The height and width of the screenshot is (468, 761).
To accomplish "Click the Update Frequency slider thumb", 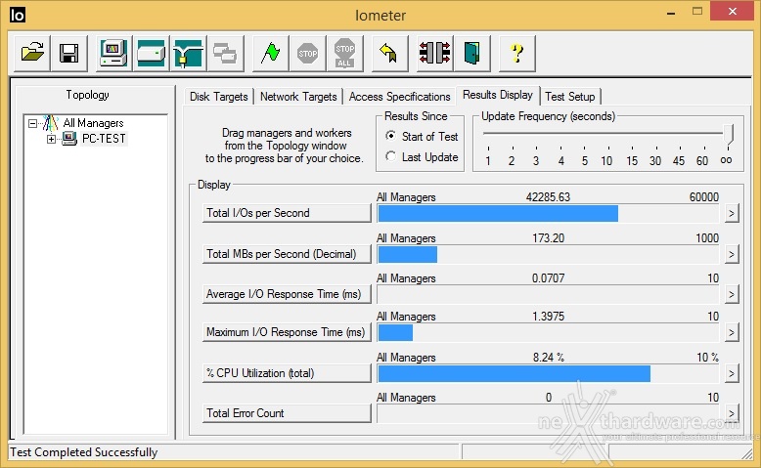I will click(x=728, y=135).
